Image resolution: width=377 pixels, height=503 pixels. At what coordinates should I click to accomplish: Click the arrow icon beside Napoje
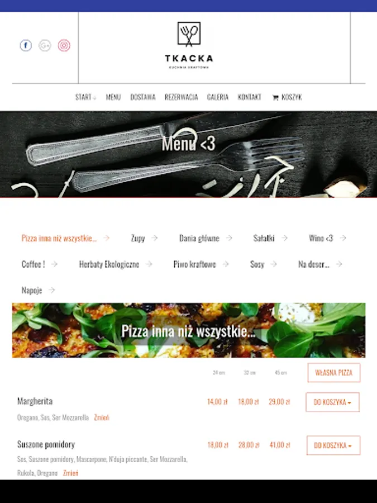tap(51, 290)
